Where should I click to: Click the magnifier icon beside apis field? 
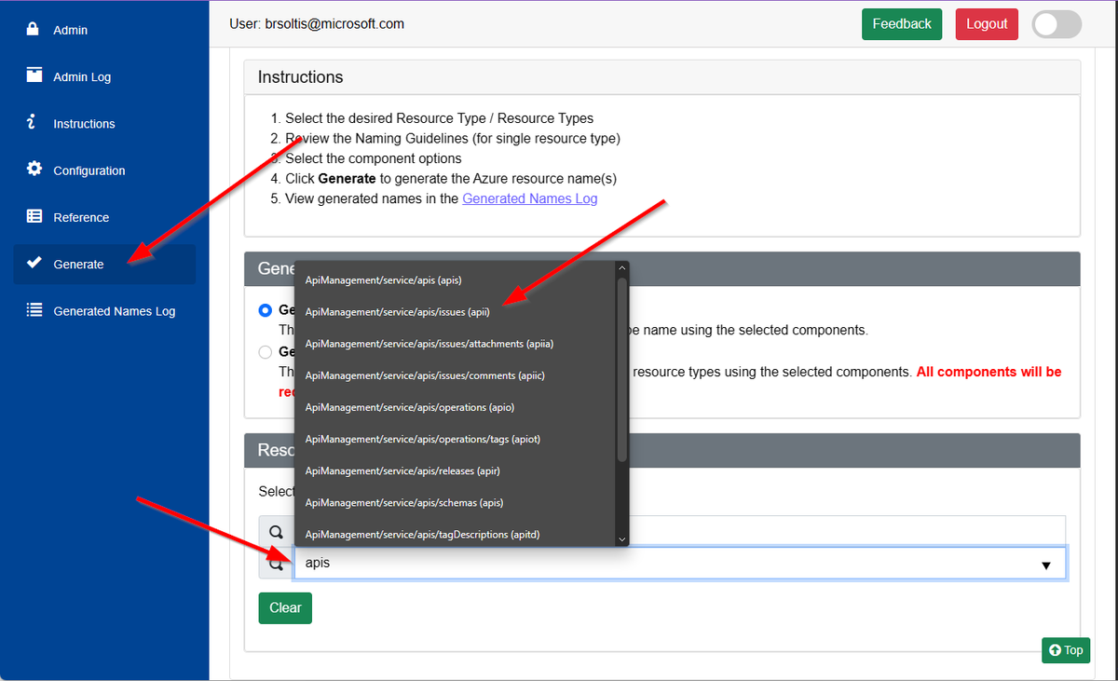(x=277, y=564)
